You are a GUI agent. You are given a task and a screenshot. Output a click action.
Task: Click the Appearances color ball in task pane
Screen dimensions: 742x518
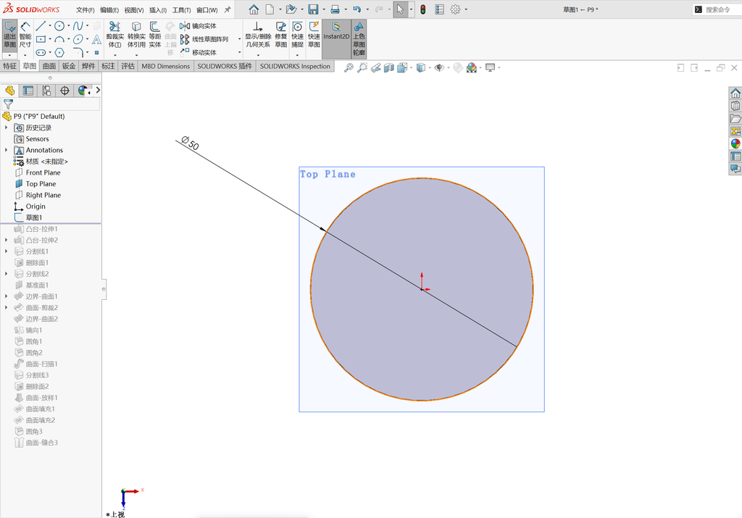[x=735, y=143]
